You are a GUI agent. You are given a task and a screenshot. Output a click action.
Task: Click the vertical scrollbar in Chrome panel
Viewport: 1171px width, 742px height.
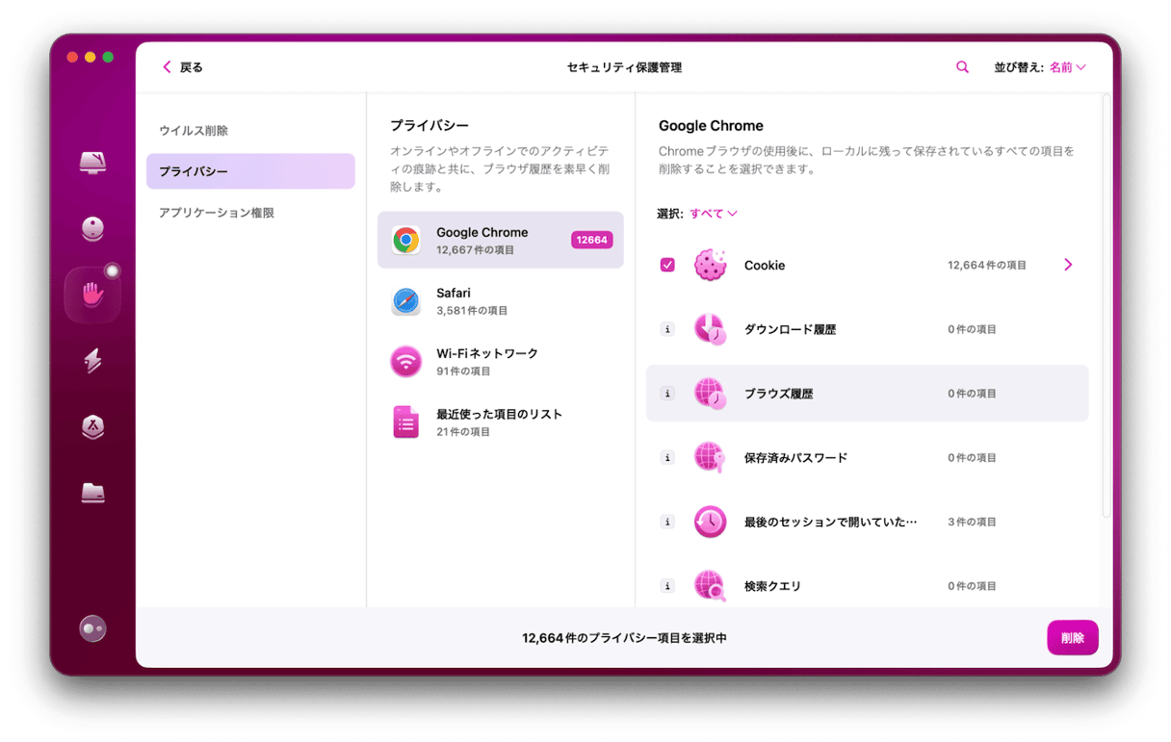(x=1106, y=308)
